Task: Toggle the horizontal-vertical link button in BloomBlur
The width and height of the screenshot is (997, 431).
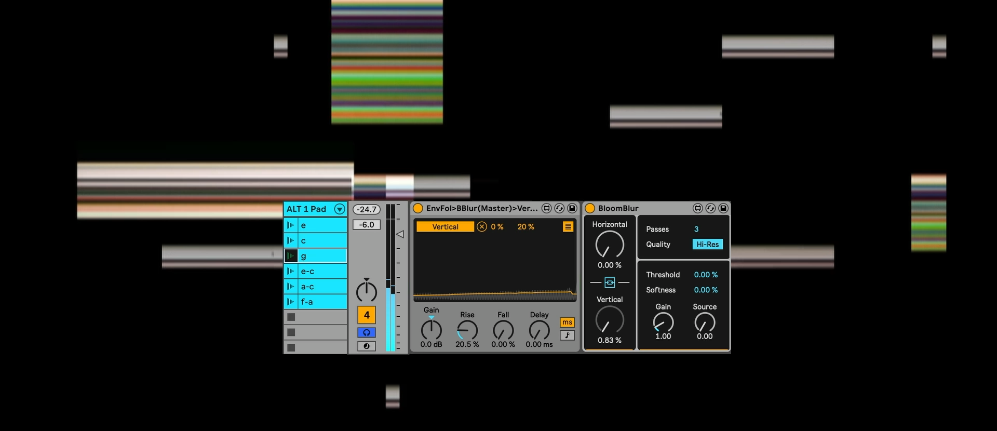Action: (x=610, y=282)
